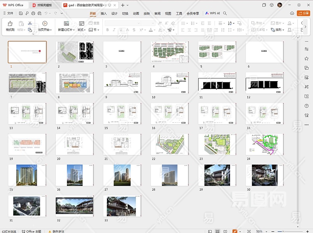Switch to reading view in status bar
313x233 pixels.
point(225,231)
